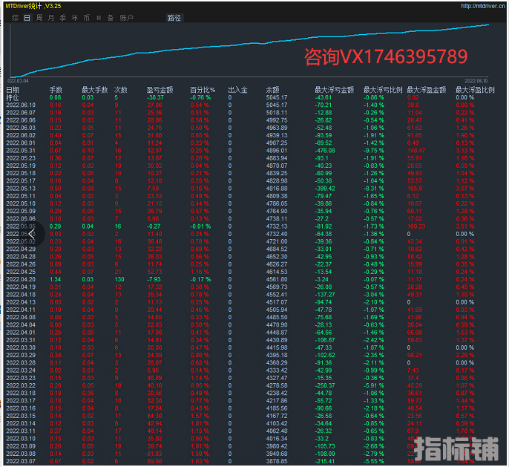This screenshot has height=467, width=509.
Task: Click the M tab in toolbar
Action: pyautogui.click(x=99, y=17)
